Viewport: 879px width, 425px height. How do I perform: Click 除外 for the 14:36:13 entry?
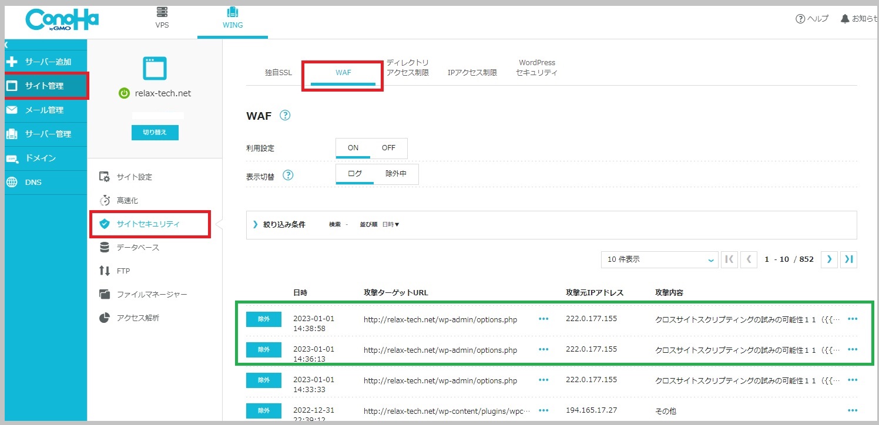tap(264, 349)
